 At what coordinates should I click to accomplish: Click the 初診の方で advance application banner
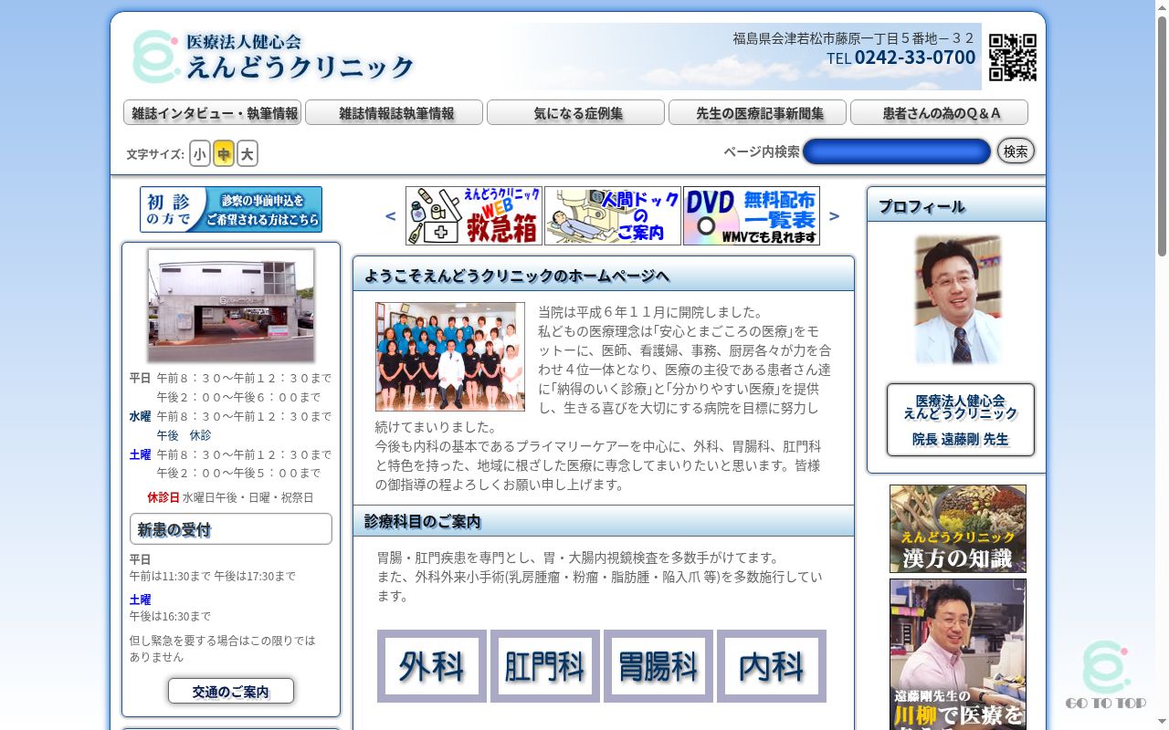[x=231, y=210]
